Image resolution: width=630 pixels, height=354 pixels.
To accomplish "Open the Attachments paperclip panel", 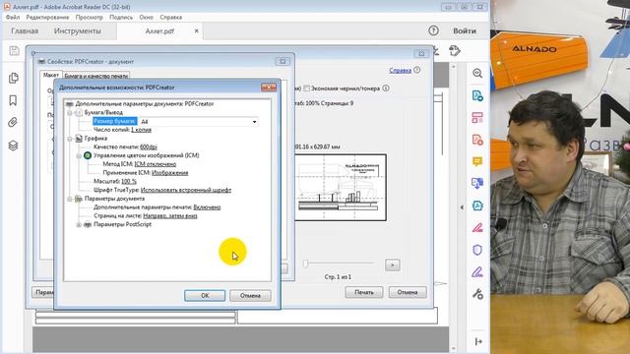I will [13, 122].
